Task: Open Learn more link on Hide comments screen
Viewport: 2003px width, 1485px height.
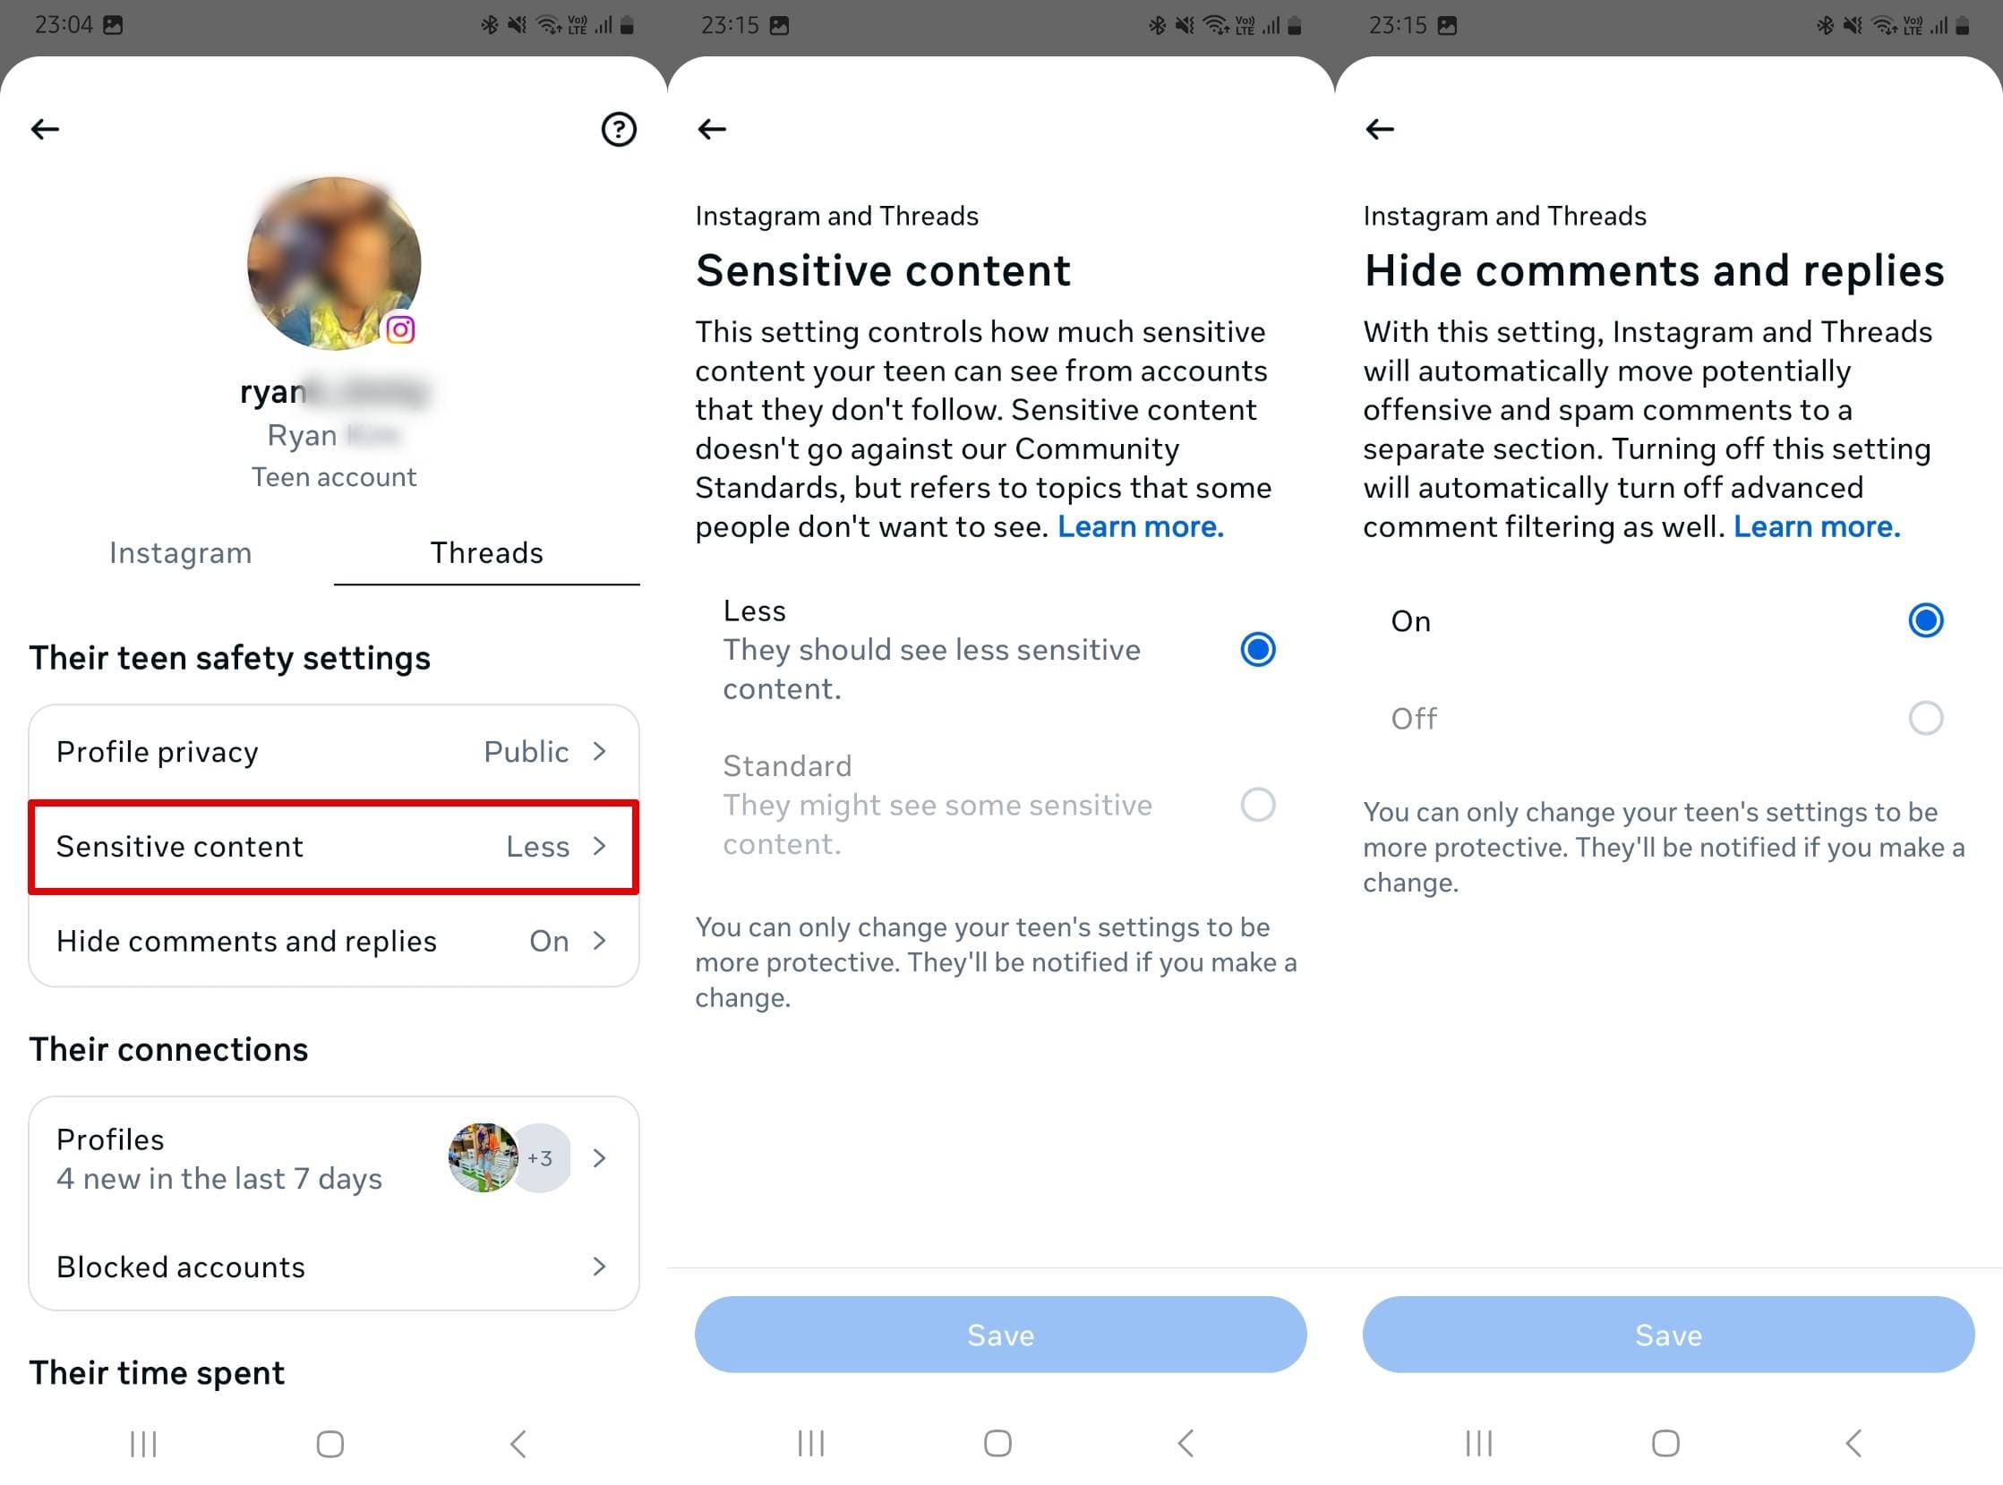Action: (x=1816, y=526)
